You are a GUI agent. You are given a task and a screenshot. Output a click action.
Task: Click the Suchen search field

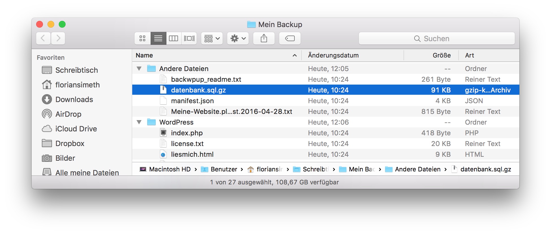tap(437, 39)
